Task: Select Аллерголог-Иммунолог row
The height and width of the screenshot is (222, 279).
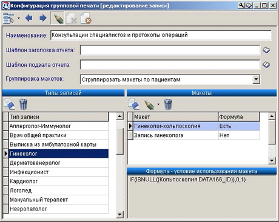Action: (x=59, y=126)
